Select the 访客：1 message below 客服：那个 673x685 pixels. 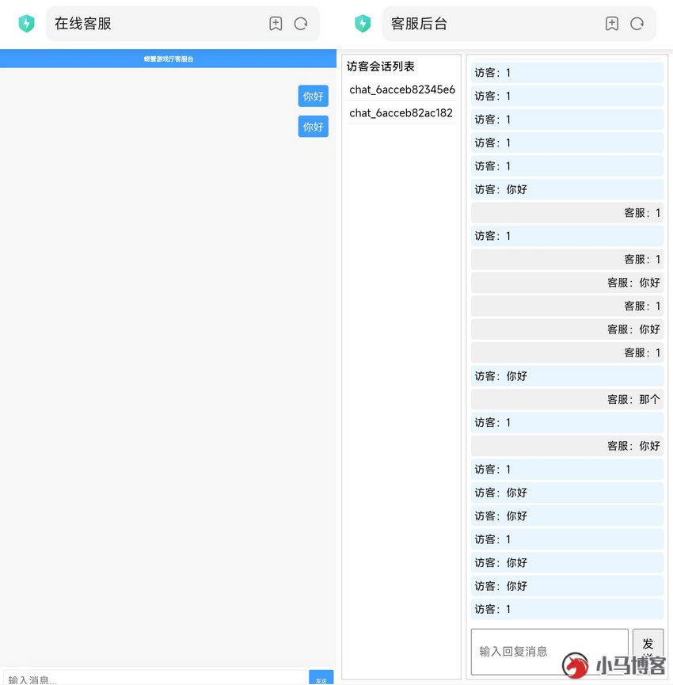[x=568, y=423]
